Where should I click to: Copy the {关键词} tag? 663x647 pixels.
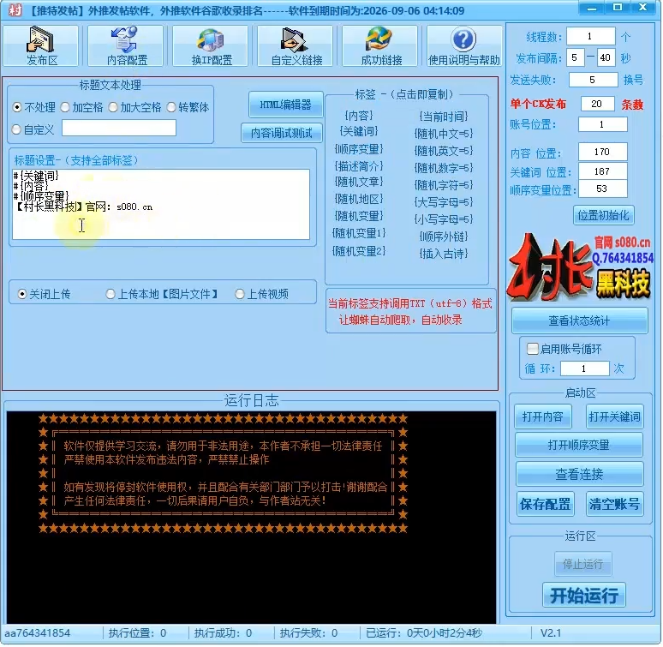[x=359, y=131]
